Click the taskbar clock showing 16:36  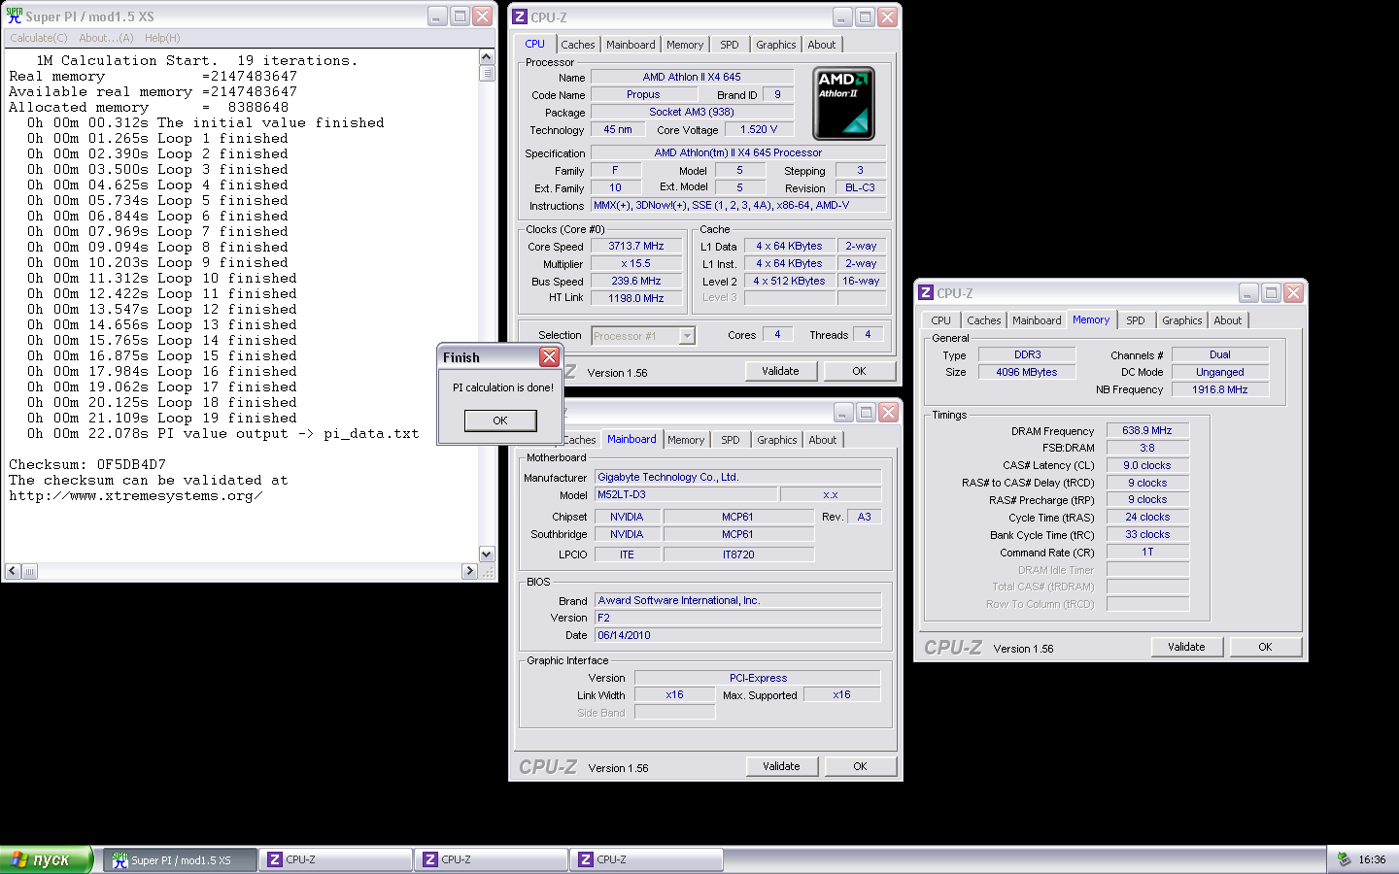1372,859
